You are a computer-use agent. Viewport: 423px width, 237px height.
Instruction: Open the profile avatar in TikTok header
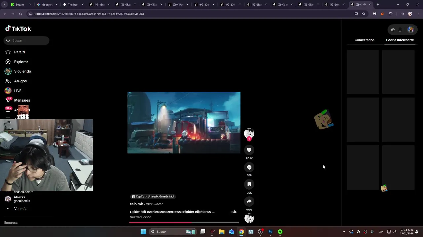[x=410, y=30]
